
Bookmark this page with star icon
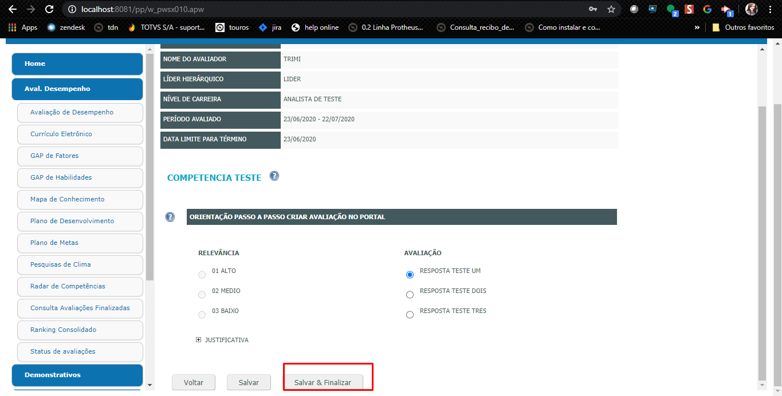click(x=611, y=9)
